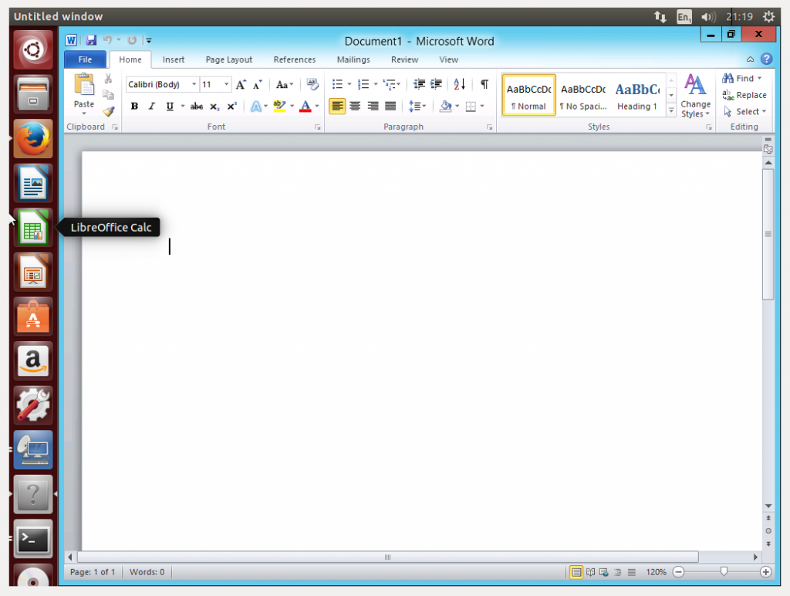The image size is (790, 596).
Task: Toggle Bold formatting
Action: [134, 107]
